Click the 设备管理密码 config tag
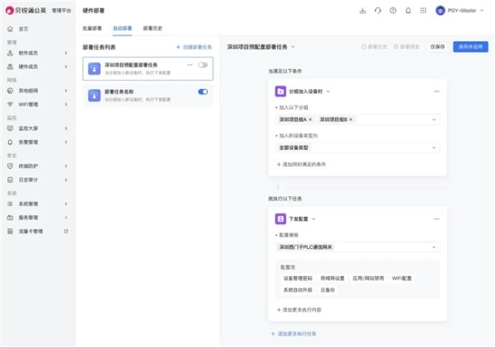Screen dimensions: 495x347 pos(298,279)
